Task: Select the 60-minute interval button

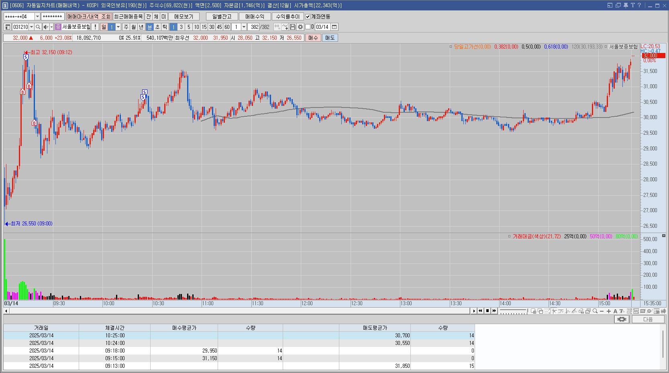Action: tap(227, 27)
